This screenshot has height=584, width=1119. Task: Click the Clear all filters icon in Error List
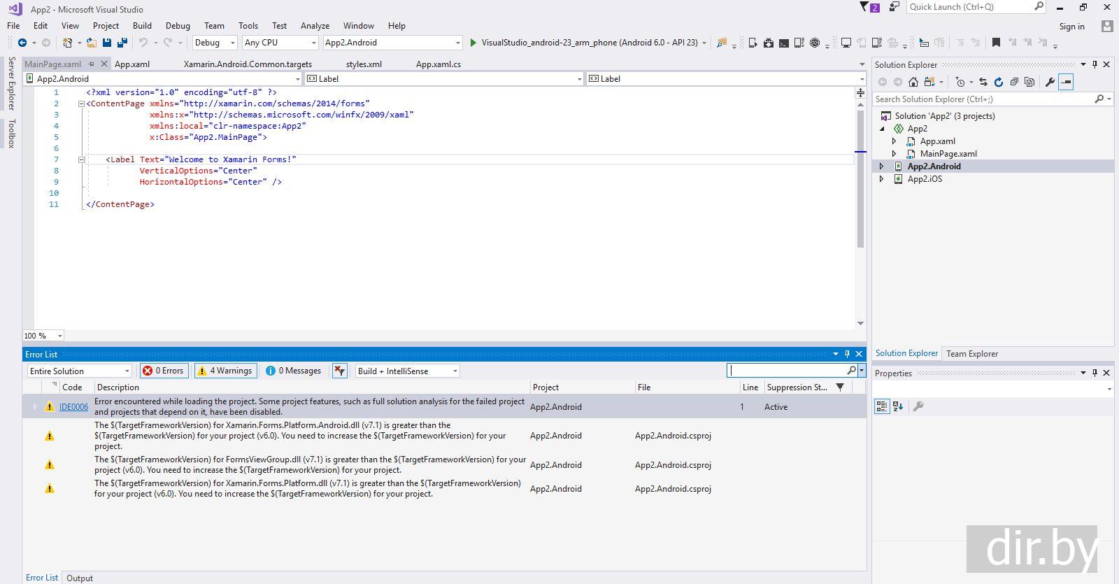(x=340, y=371)
